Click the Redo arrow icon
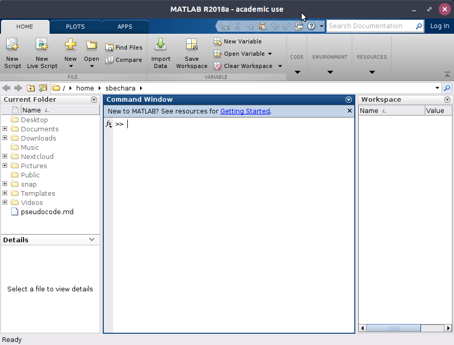Viewport: 454px width, 345px height. pos(287,27)
